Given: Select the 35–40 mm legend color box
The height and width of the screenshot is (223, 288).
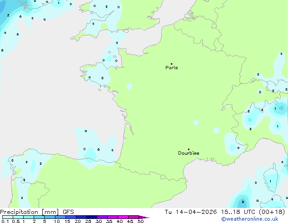Looking at the screenshot, I should point(113,217).
